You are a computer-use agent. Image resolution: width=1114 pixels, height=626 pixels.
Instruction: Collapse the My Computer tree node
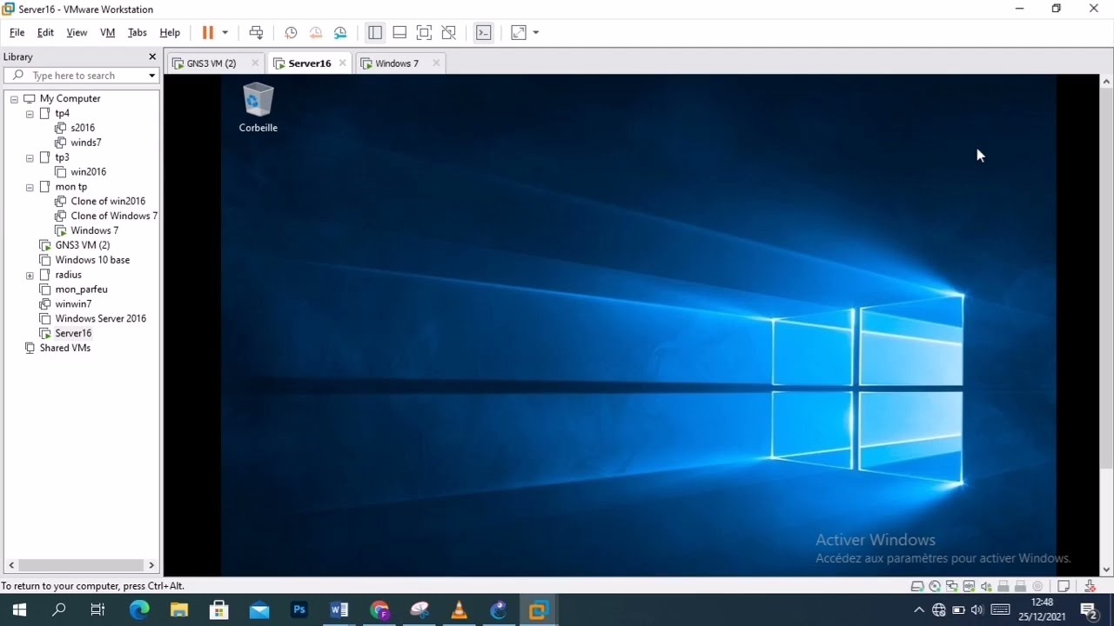(14, 99)
